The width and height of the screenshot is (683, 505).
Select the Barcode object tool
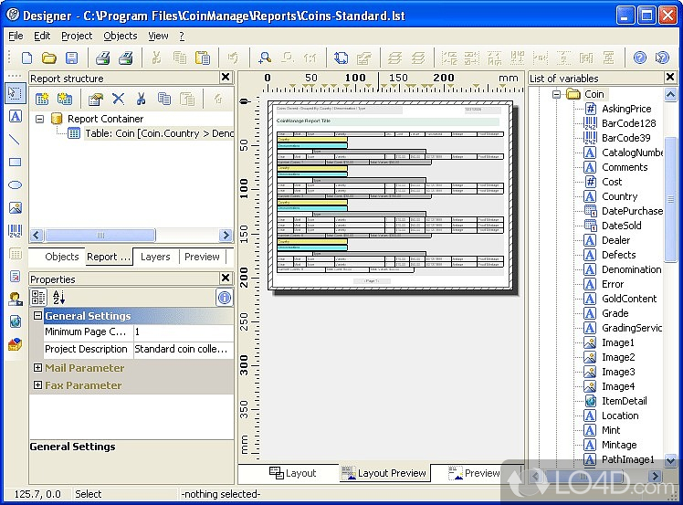[x=15, y=230]
